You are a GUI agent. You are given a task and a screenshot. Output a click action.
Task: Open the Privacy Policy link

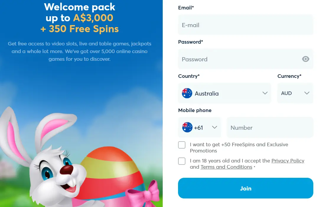[x=288, y=161]
